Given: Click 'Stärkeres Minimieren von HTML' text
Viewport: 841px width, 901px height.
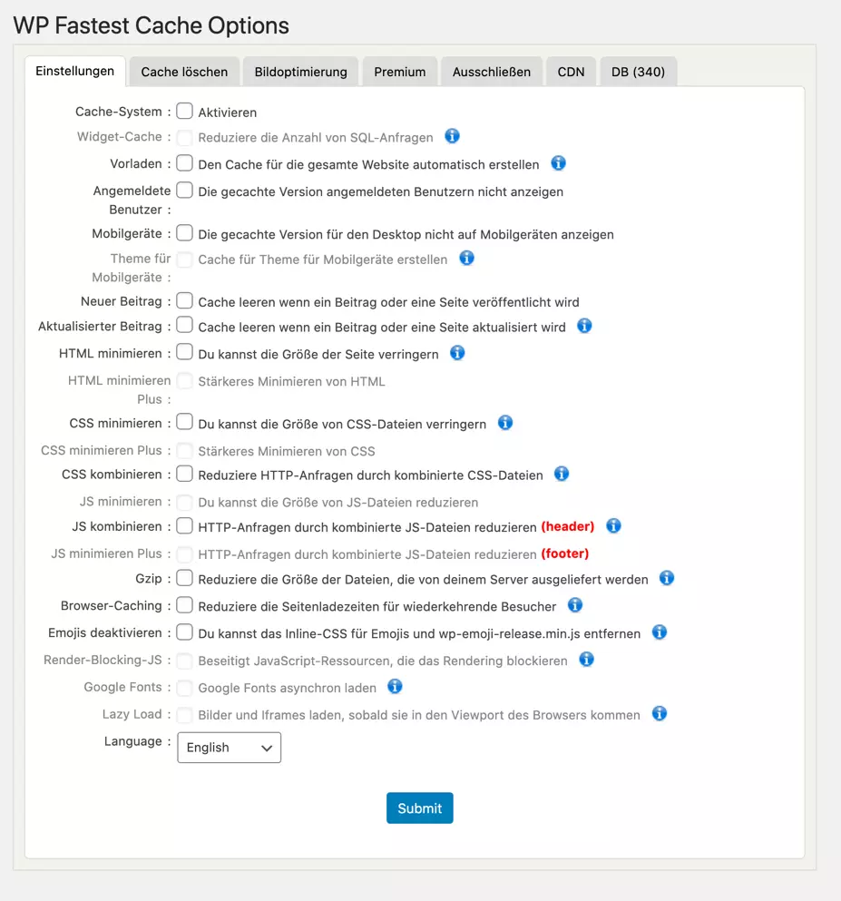Looking at the screenshot, I should coord(292,382).
